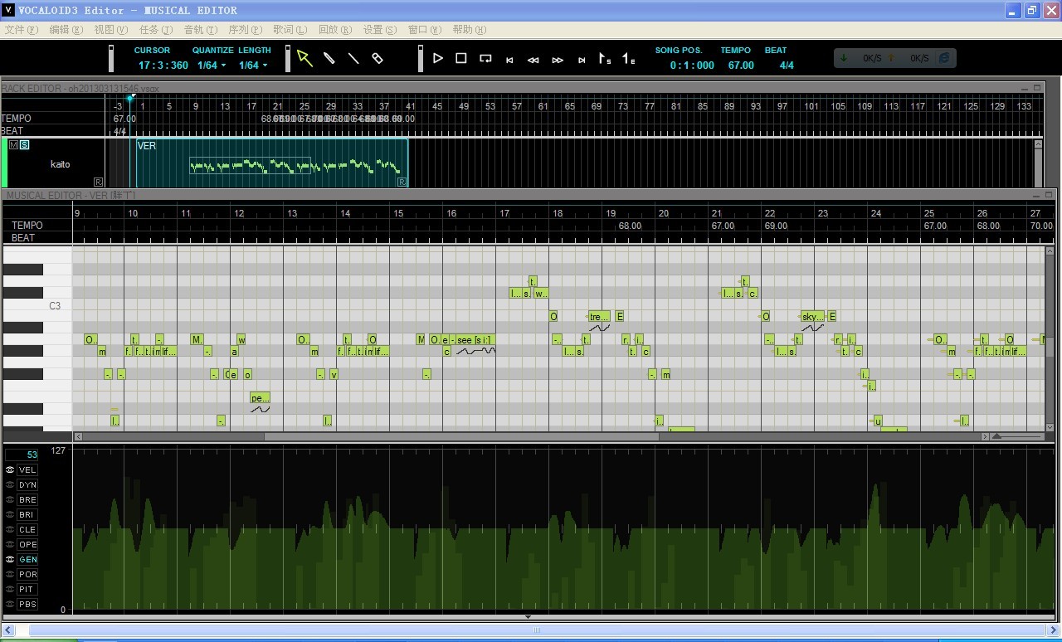Mute the kaito track with M

pos(14,145)
